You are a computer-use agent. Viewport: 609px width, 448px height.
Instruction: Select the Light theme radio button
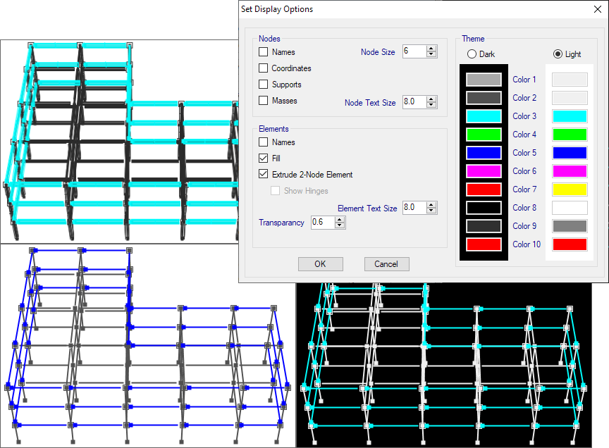[x=558, y=54]
